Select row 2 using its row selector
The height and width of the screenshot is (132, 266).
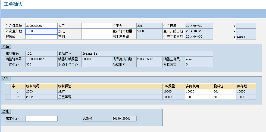[x=8, y=97]
